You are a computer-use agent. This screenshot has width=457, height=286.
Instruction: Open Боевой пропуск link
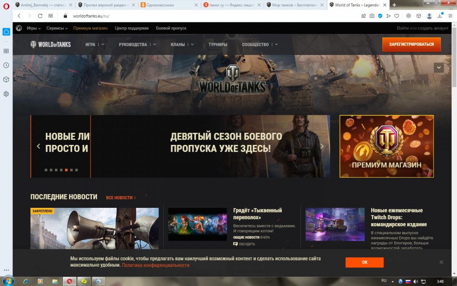tap(171, 28)
